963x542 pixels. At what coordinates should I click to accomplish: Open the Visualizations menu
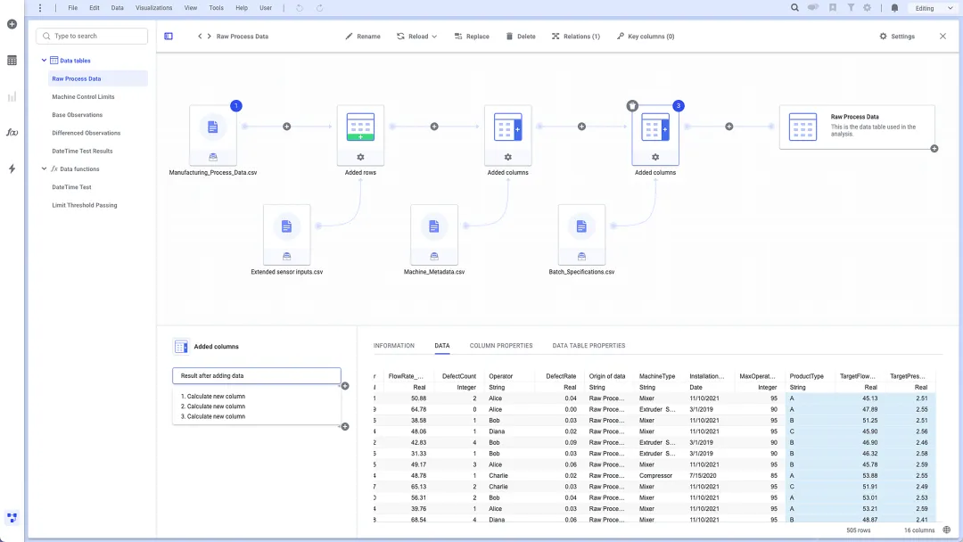(x=153, y=8)
